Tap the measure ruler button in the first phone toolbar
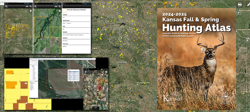This screenshot has height=112, width=250. click(x=27, y=7)
